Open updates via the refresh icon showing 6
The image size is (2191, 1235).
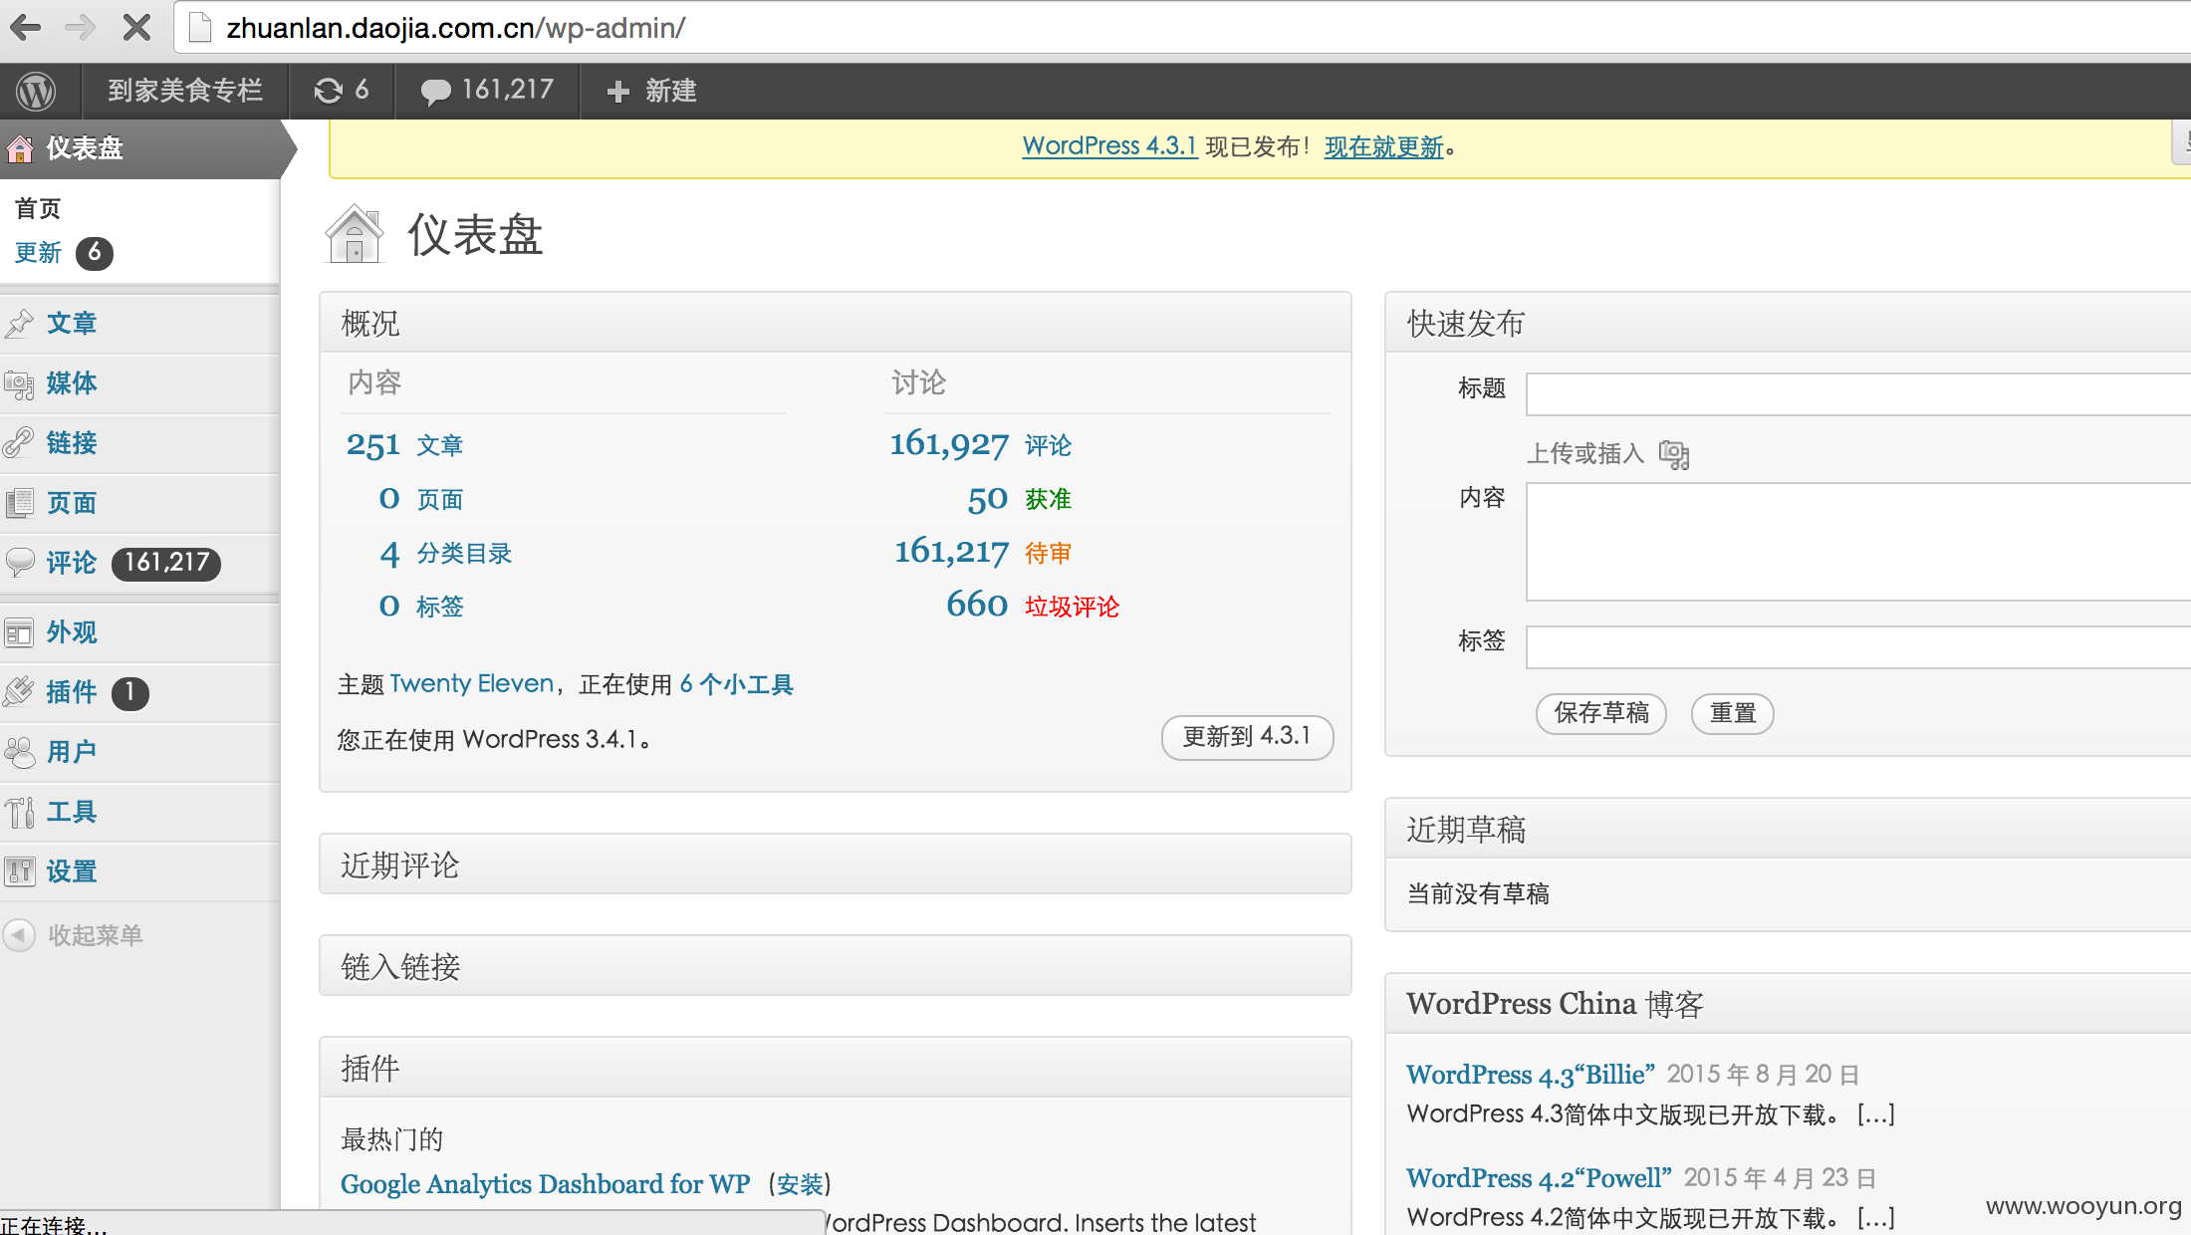coord(341,91)
